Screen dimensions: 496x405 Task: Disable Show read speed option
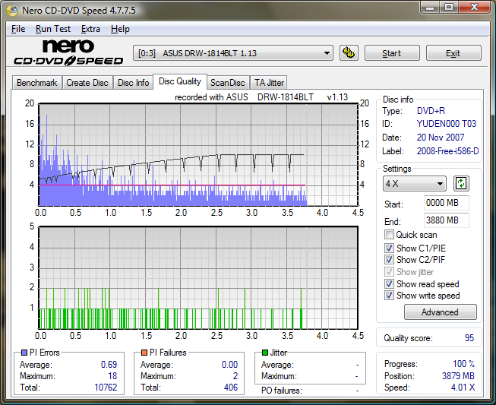[390, 283]
